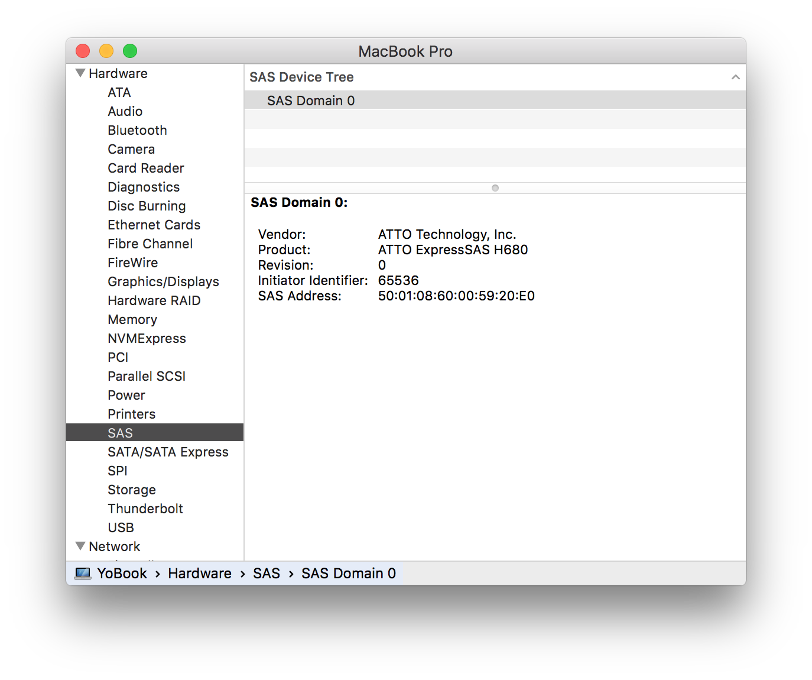
Task: Click SAS in the path bar
Action: (267, 574)
